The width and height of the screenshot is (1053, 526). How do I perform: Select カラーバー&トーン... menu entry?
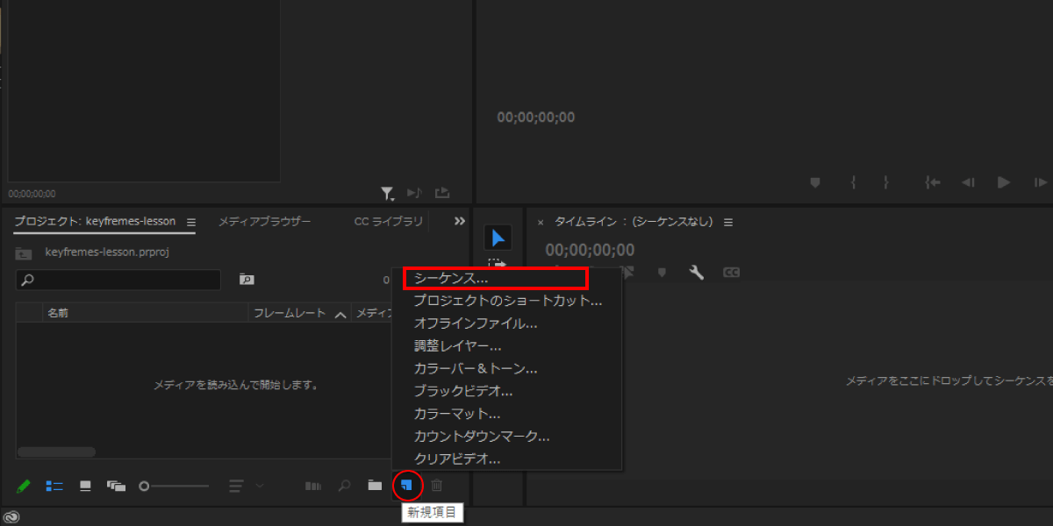click(507, 369)
